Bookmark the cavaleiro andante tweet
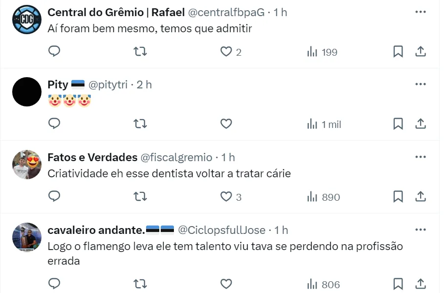Viewport: 447px width, 293px height. pyautogui.click(x=398, y=284)
